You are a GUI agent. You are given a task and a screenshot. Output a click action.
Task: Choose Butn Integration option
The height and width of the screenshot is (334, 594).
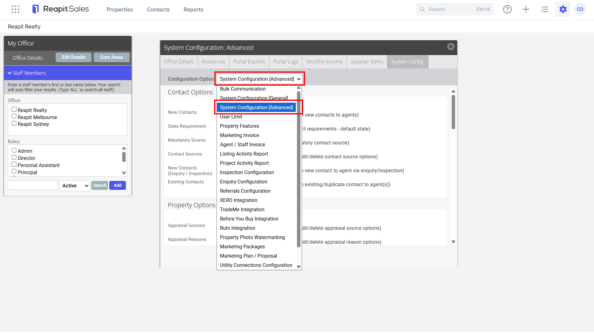pyautogui.click(x=256, y=228)
